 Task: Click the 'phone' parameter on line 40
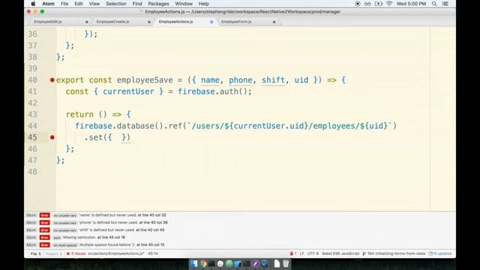point(241,80)
